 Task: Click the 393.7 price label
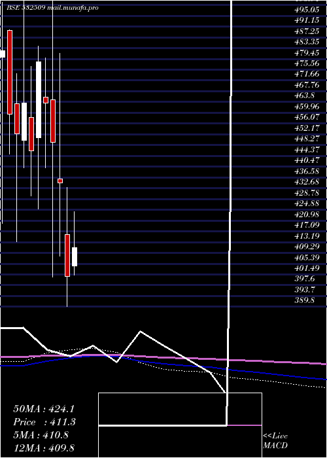(305, 289)
